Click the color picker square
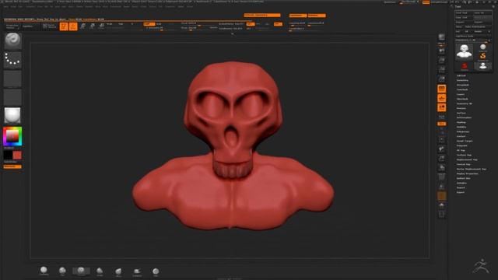This screenshot has width=498, height=280. pos(12,137)
